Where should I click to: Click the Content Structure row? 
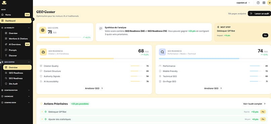pyautogui.click(x=94, y=71)
